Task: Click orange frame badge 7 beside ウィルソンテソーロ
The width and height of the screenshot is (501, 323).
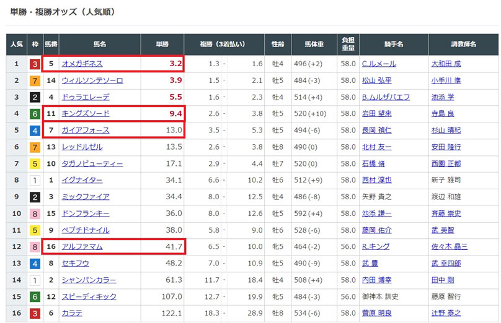Action: 35,80
